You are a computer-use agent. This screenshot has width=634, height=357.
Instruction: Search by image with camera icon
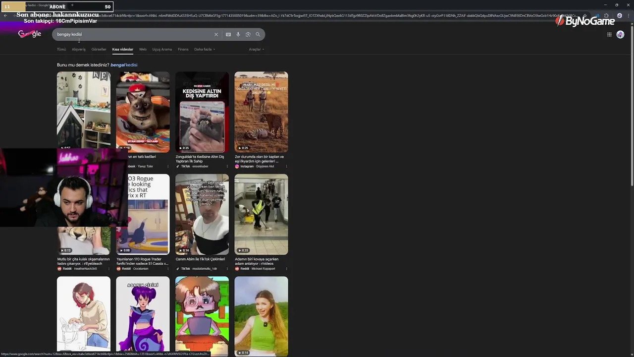point(248,34)
